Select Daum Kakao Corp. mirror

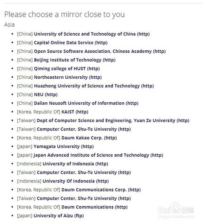point(89,138)
